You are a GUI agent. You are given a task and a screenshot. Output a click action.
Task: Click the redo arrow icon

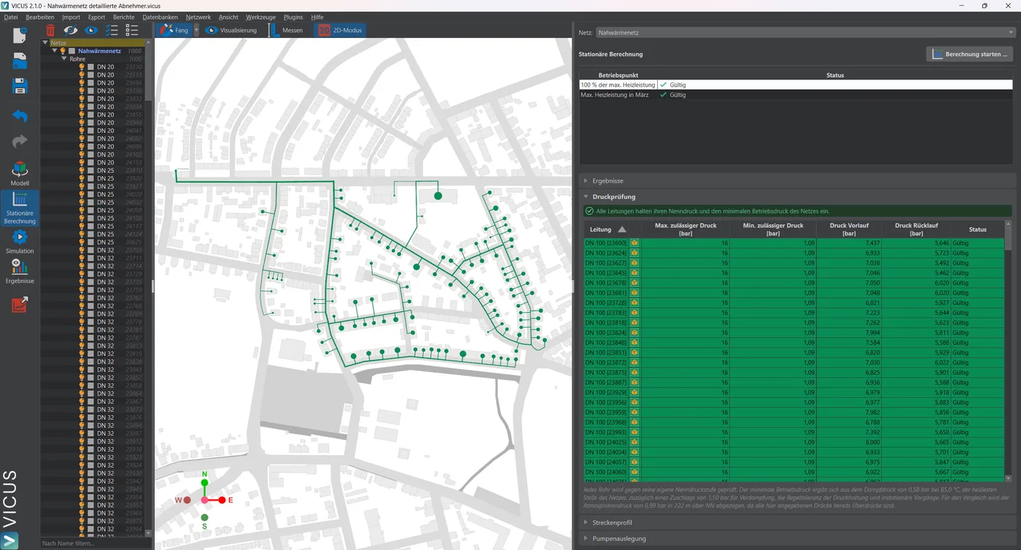point(20,141)
